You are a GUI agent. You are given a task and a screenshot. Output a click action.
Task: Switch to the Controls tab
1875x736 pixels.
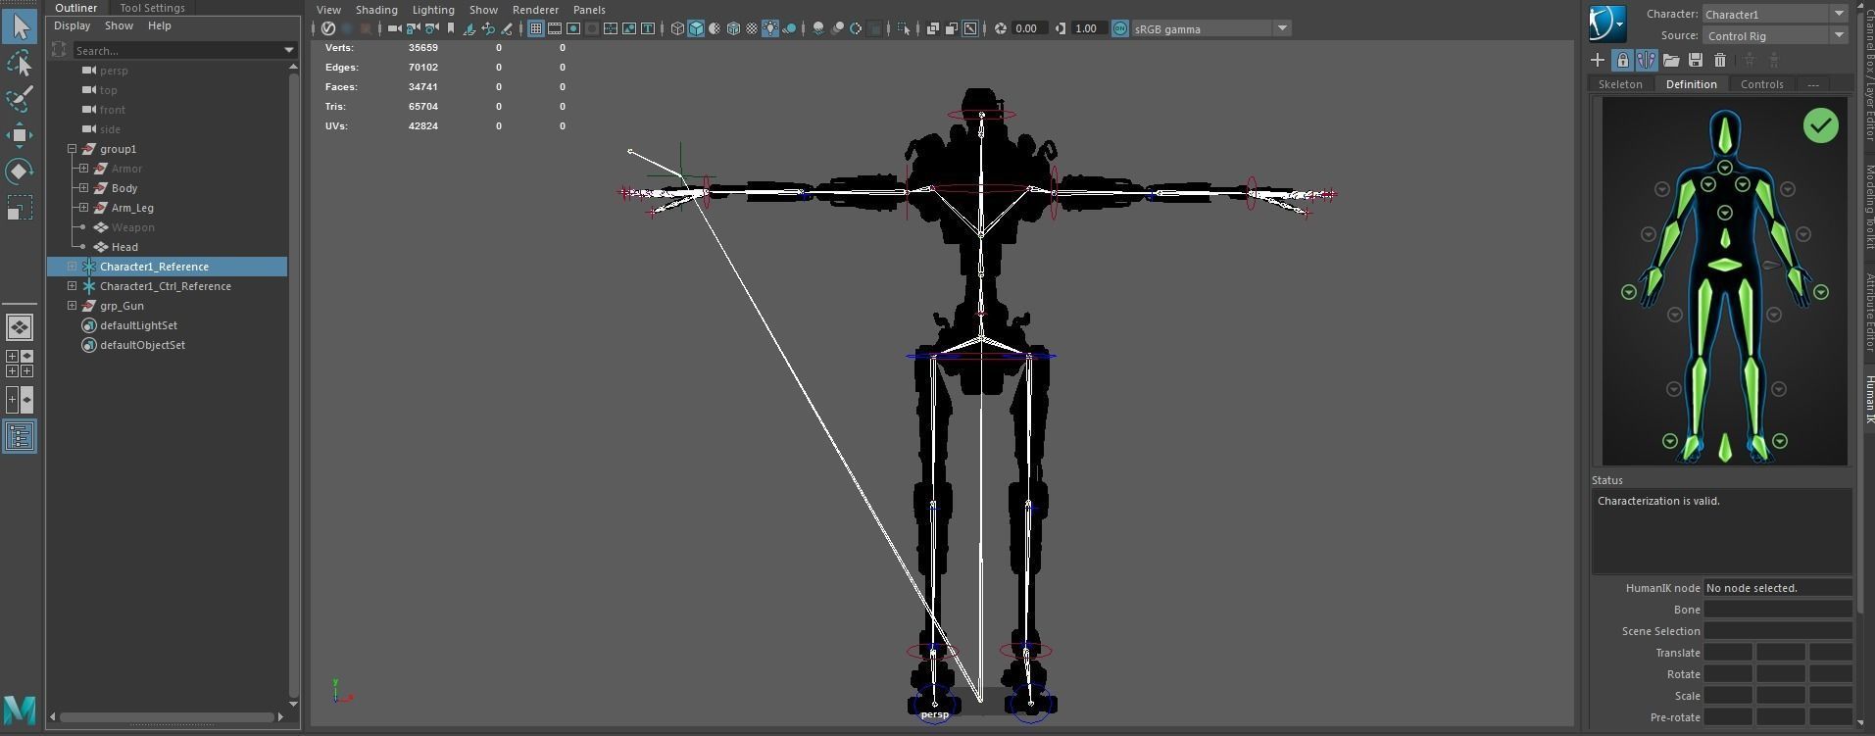[1761, 84]
